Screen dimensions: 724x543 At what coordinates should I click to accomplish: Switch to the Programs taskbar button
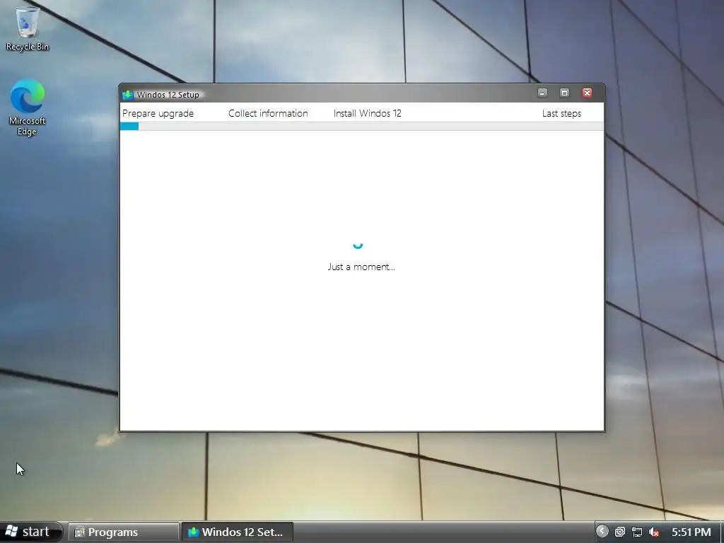tap(123, 532)
